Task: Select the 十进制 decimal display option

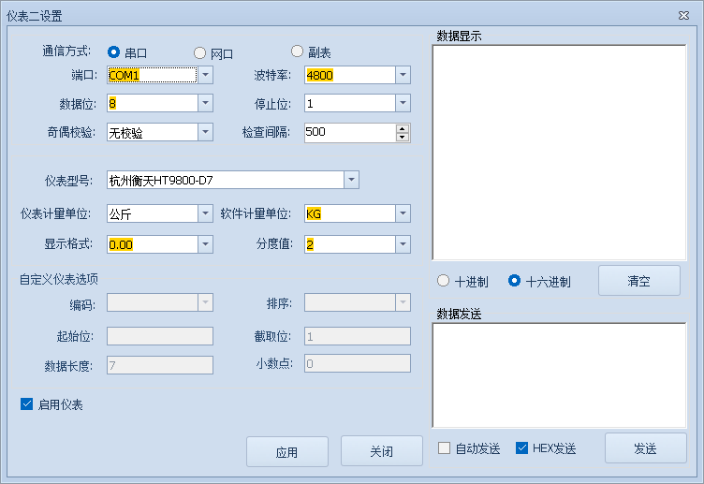Action: [x=443, y=281]
